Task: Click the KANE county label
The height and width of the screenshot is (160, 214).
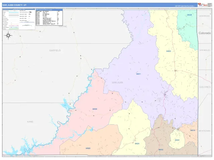Action: [30, 122]
